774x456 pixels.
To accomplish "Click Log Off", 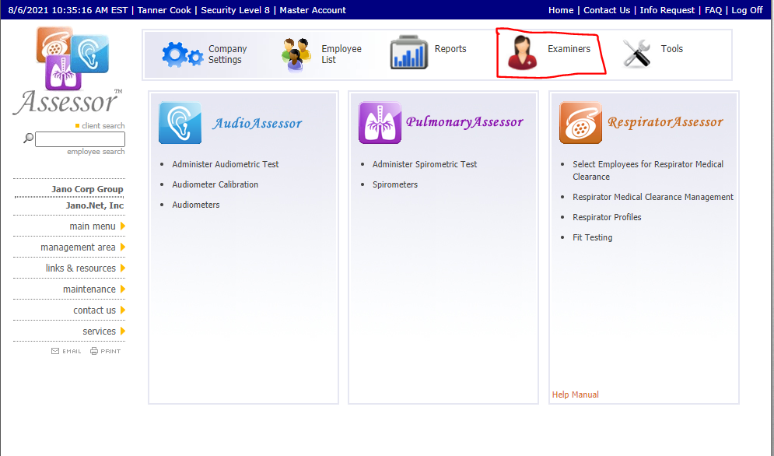I will [747, 10].
